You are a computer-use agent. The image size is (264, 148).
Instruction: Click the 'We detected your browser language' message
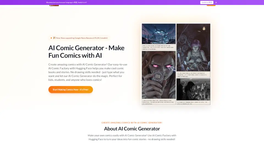(x=67, y=2)
